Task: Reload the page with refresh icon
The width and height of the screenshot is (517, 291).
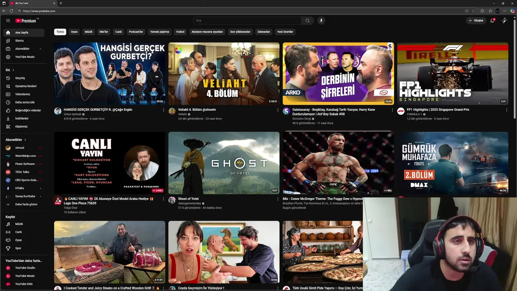Action: point(11,11)
